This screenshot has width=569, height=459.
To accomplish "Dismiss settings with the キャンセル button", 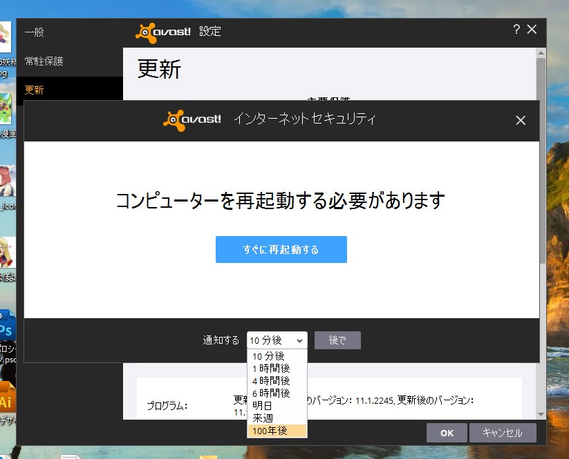I will click(x=503, y=433).
